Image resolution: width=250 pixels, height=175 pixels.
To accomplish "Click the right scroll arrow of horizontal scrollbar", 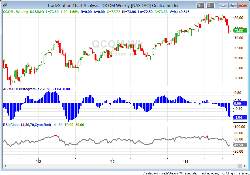I will tap(245, 166).
